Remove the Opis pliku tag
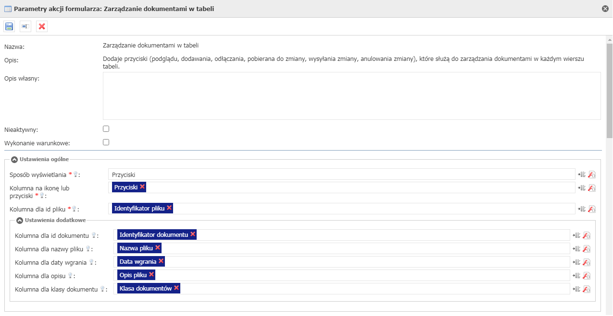Viewport: 613px width, 316px height. click(151, 274)
